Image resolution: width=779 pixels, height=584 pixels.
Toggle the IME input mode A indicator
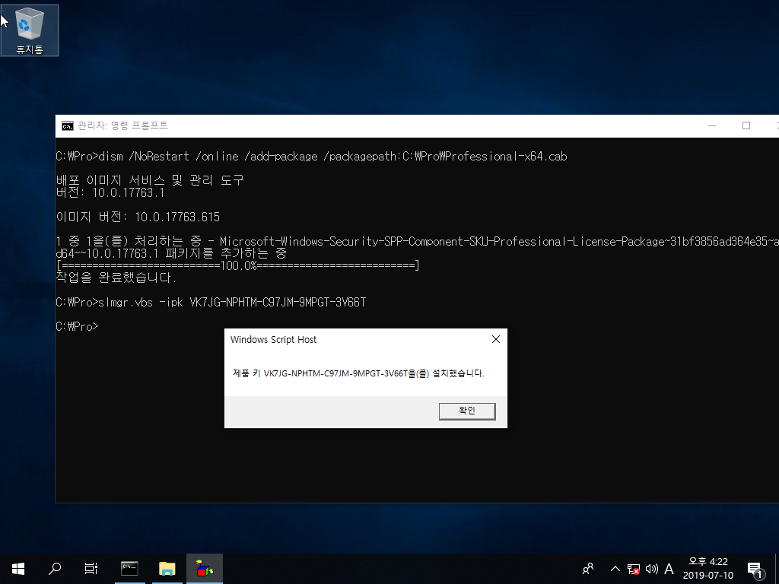[x=669, y=569]
